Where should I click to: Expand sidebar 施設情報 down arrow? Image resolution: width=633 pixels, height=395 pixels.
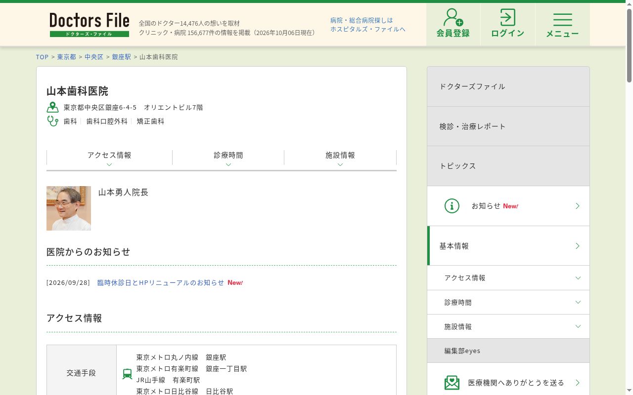point(578,326)
